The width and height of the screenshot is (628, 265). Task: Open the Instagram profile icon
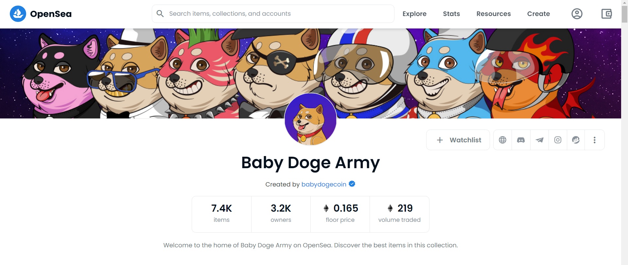(x=558, y=140)
